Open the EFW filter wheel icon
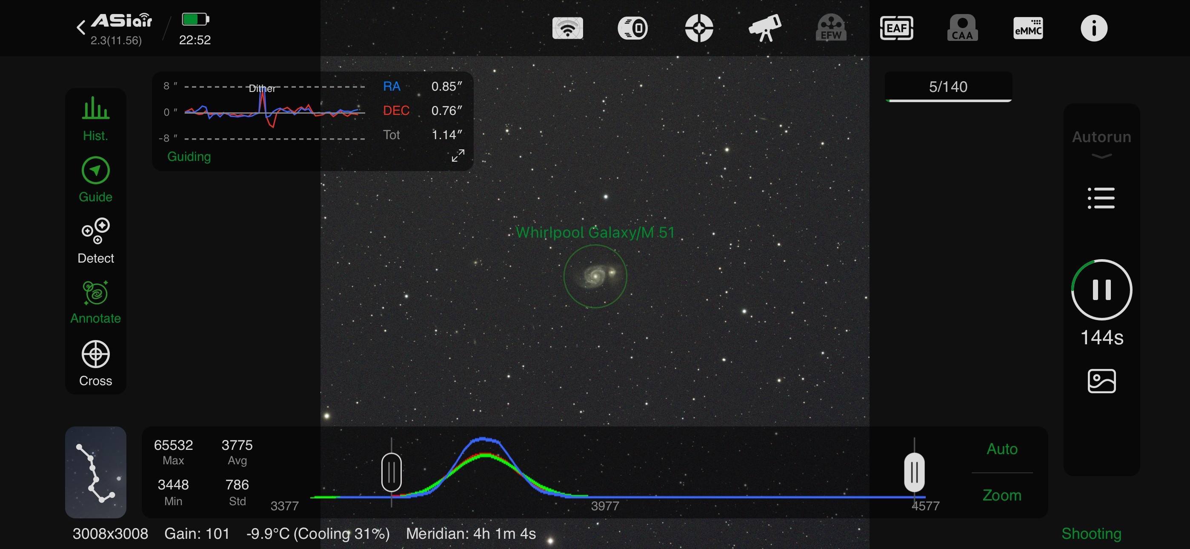Viewport: 1190px width, 549px height. [x=831, y=28]
